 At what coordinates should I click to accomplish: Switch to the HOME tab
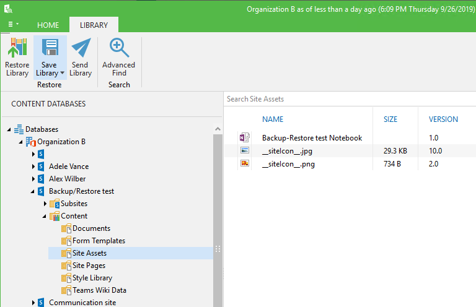(x=48, y=25)
